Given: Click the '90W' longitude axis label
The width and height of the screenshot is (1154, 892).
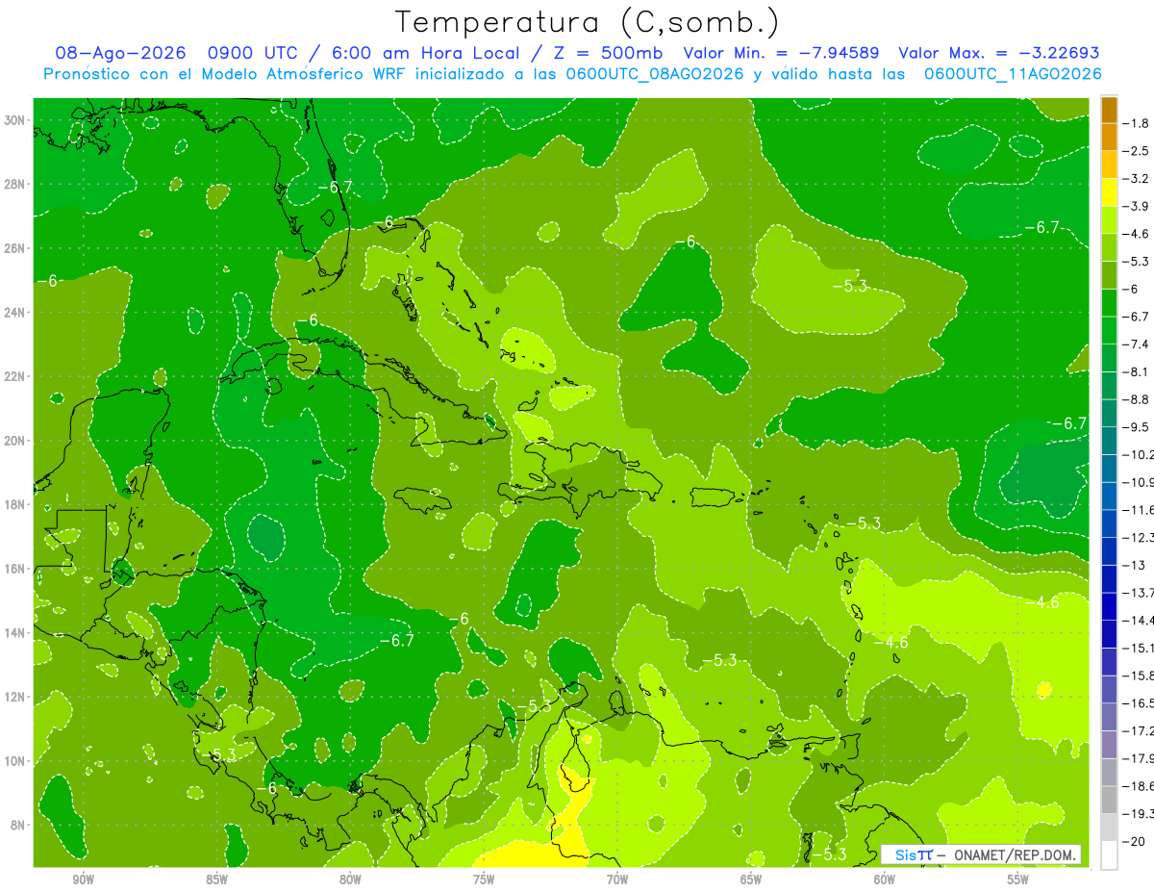Looking at the screenshot, I should click(x=84, y=879).
